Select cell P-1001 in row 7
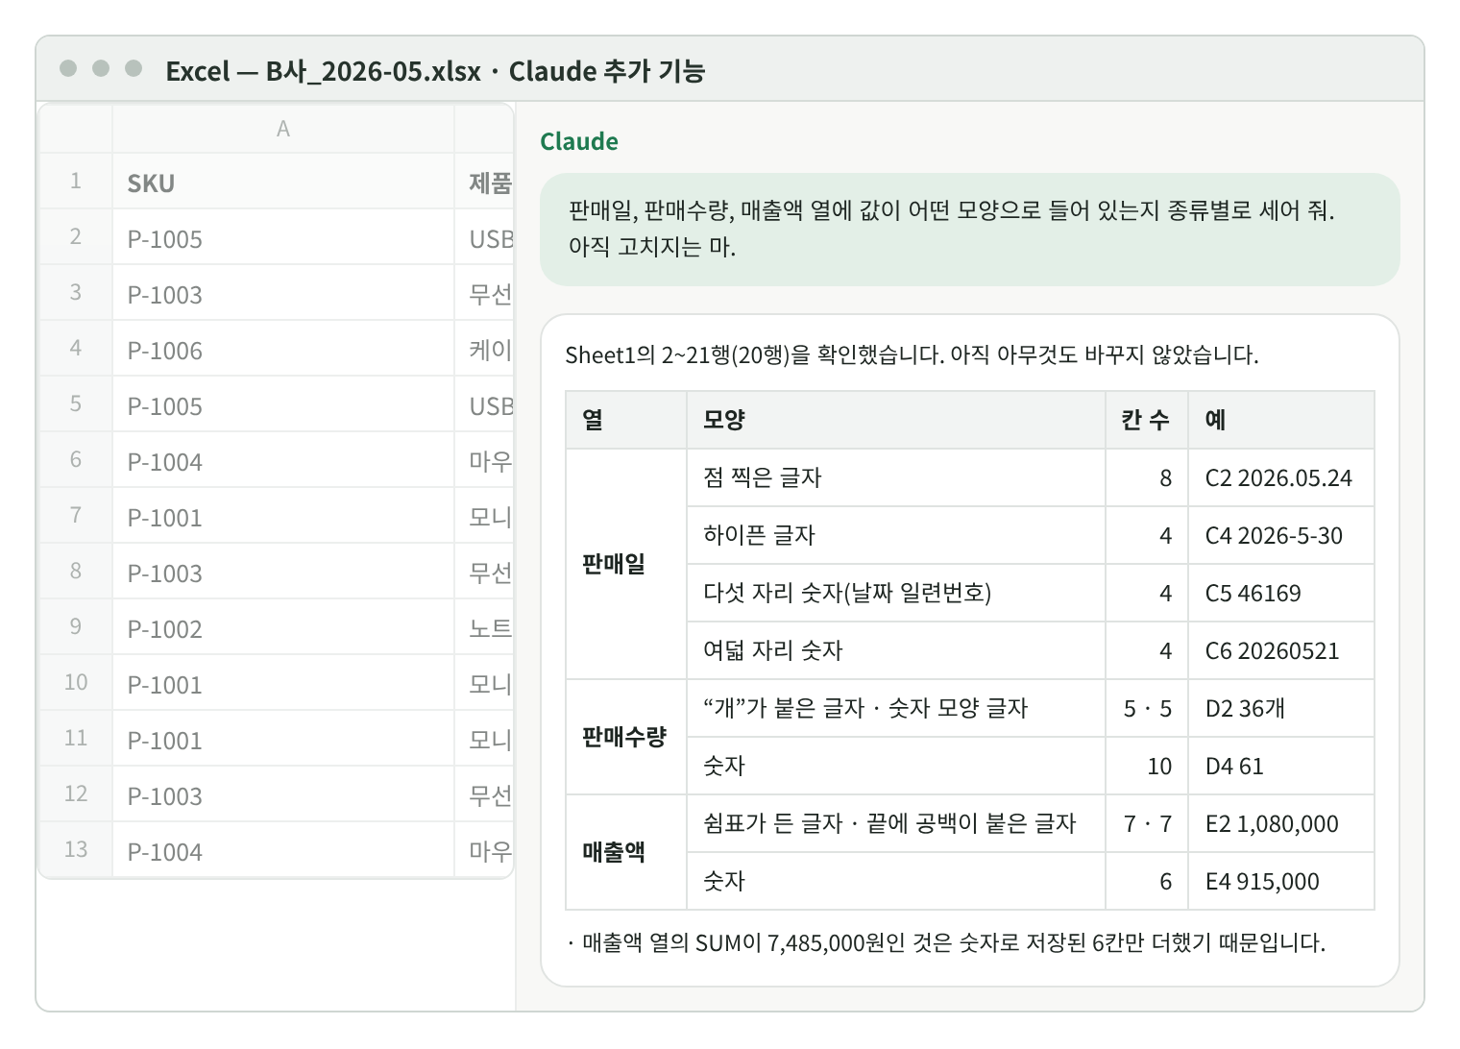Image resolution: width=1460 pixels, height=1049 pixels. pos(282,516)
